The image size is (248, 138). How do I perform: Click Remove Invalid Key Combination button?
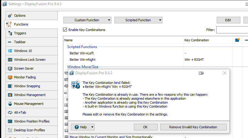point(193,127)
